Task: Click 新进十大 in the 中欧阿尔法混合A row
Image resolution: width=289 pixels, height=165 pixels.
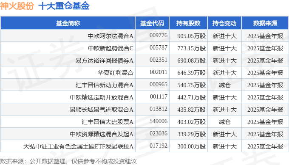Action: pos(224,36)
